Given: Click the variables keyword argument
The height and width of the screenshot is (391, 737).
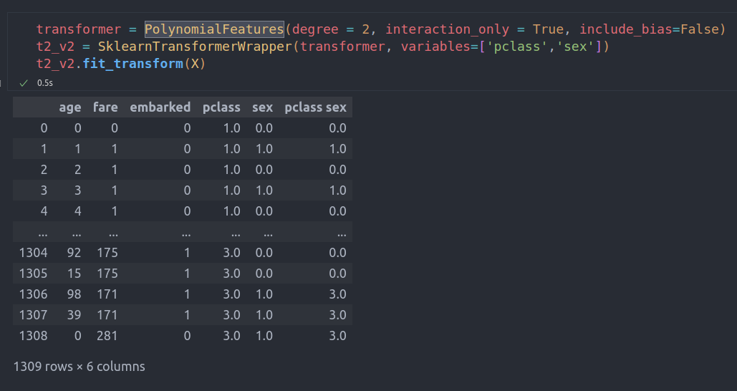Looking at the screenshot, I should (435, 47).
